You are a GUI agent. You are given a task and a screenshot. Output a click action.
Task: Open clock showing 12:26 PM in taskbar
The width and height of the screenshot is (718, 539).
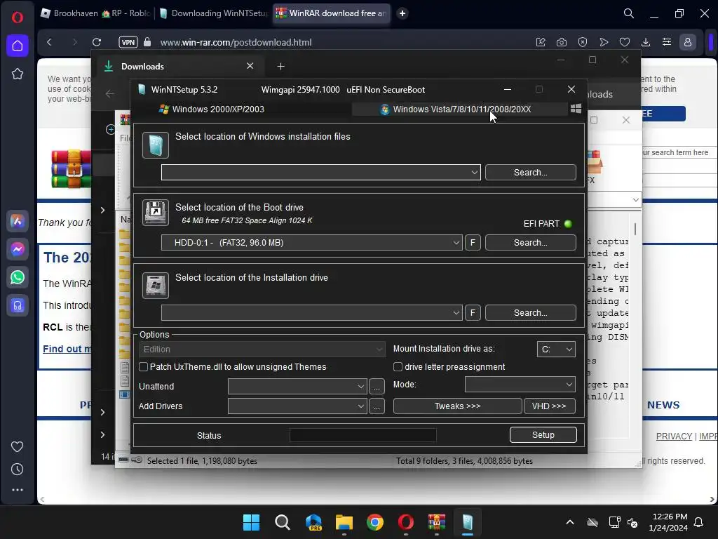[668, 522]
